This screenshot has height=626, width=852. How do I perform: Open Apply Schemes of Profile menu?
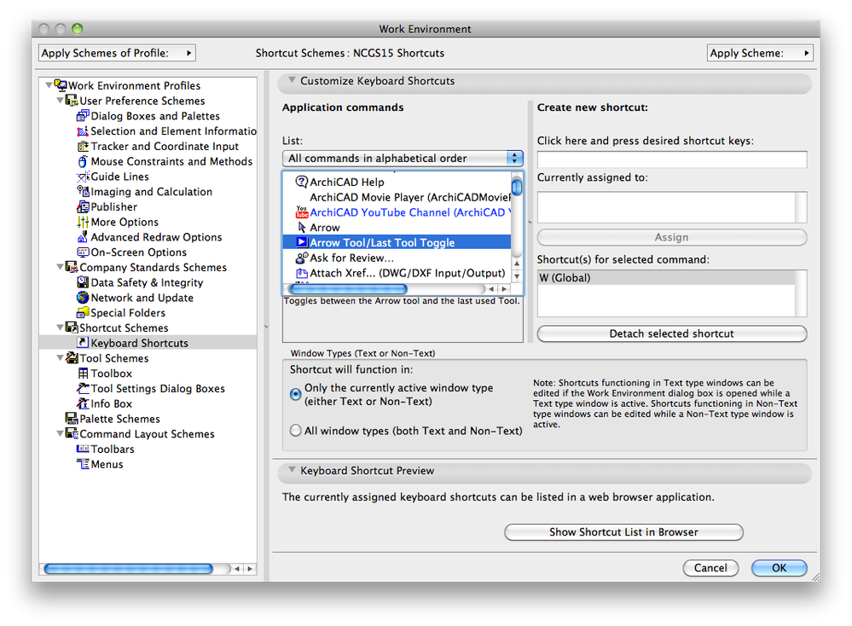(x=117, y=53)
